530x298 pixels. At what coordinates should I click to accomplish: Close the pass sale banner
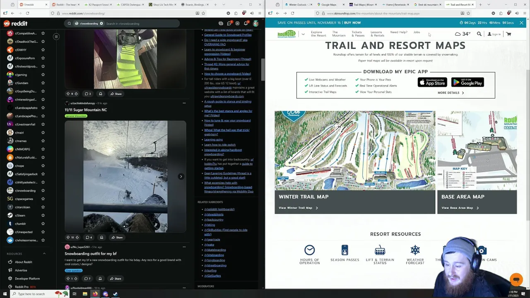(521, 23)
